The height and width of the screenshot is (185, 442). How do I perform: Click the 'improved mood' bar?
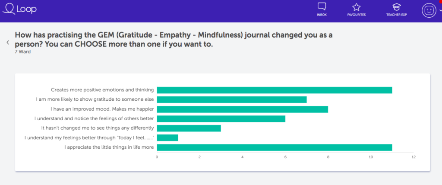pyautogui.click(x=242, y=109)
